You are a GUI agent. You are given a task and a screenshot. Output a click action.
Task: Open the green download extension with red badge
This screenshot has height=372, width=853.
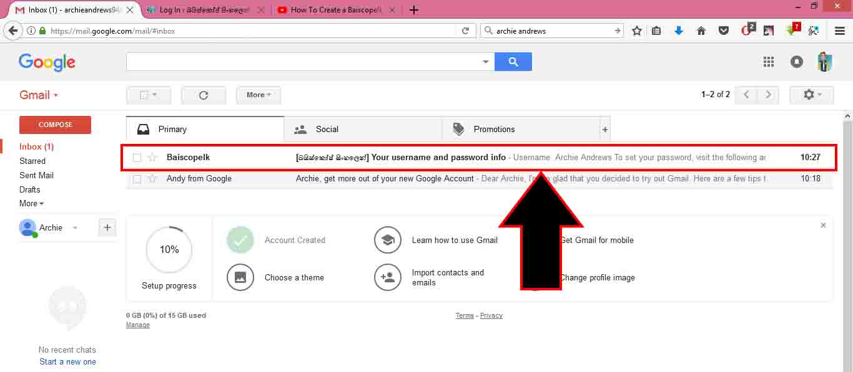tap(792, 29)
